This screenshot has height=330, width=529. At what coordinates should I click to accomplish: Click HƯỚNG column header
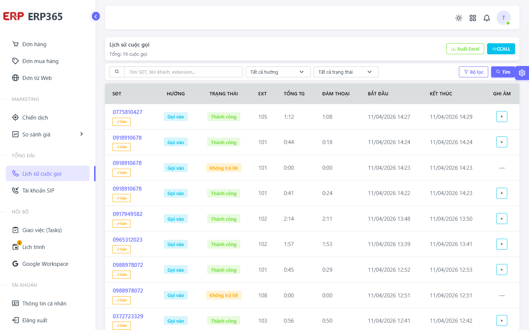(x=176, y=94)
